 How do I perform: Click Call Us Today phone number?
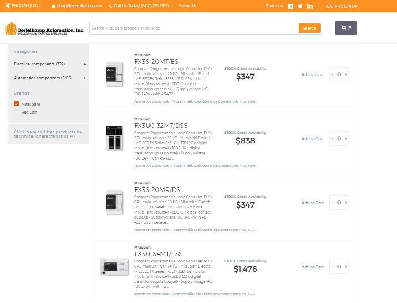tap(141, 5)
